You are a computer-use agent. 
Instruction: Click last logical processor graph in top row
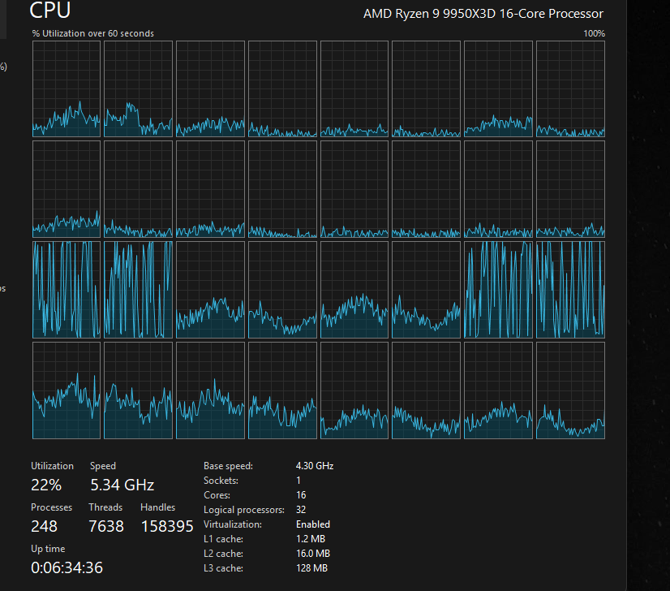point(570,89)
